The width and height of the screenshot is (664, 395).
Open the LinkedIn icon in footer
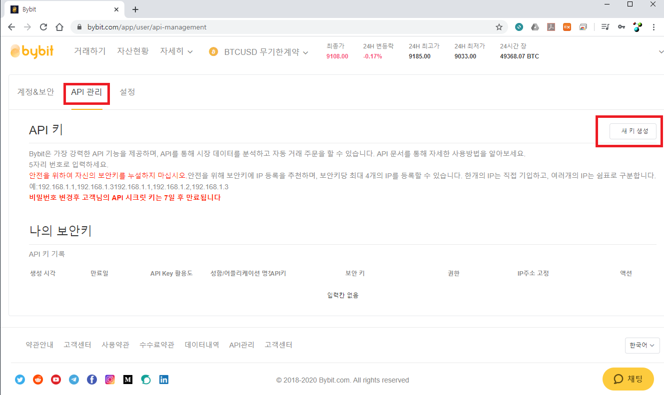coord(164,380)
